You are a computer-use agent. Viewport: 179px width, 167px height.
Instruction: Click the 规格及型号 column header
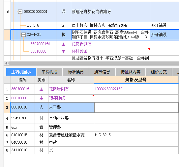pyautogui.click(x=136, y=80)
